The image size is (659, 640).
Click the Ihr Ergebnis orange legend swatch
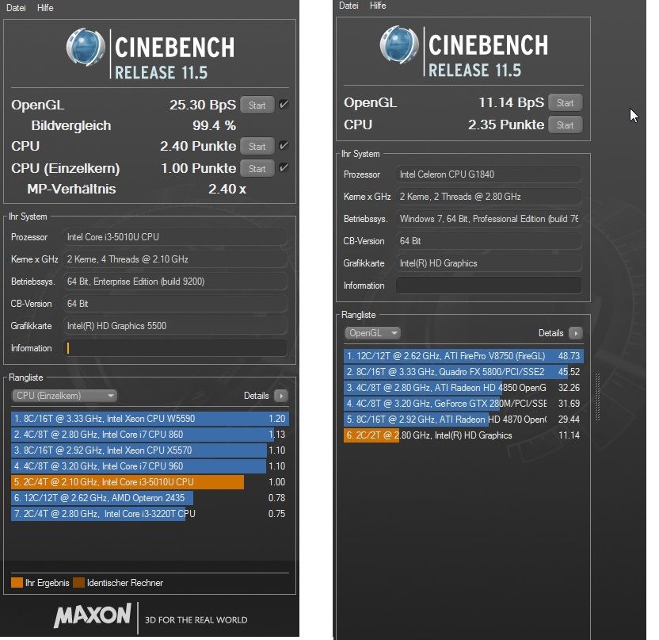17,582
